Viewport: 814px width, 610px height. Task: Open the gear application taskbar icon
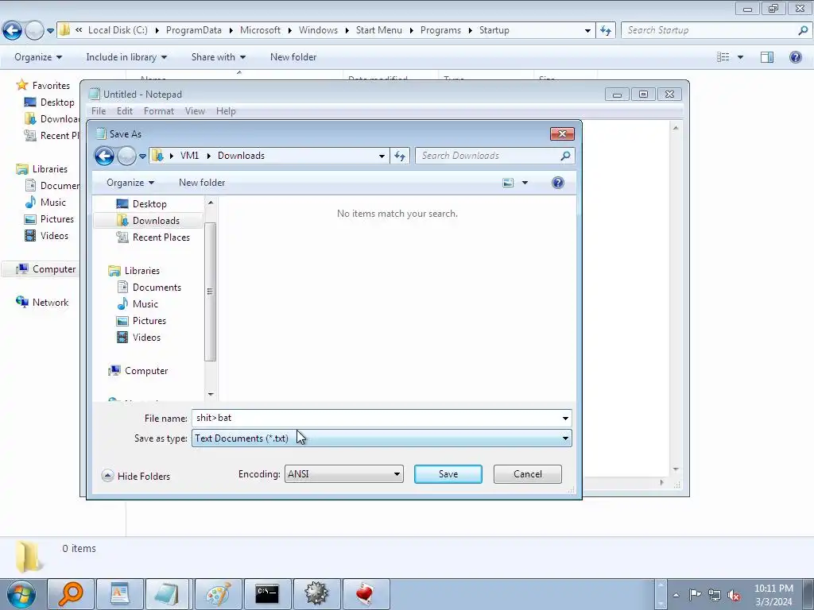[x=316, y=594]
